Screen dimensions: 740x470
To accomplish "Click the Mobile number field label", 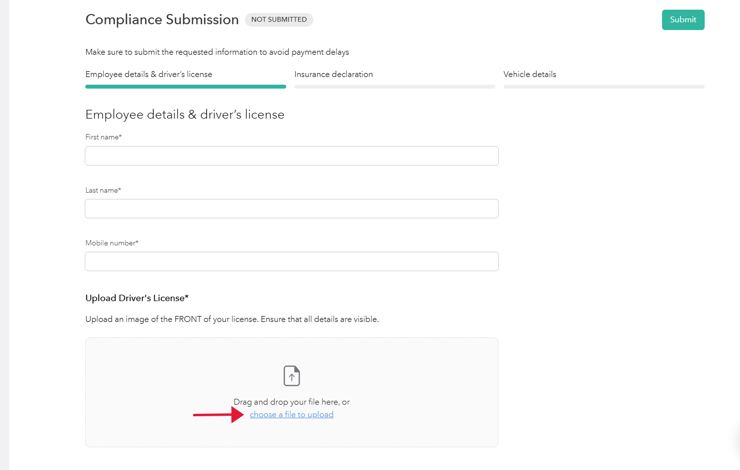I will [112, 243].
